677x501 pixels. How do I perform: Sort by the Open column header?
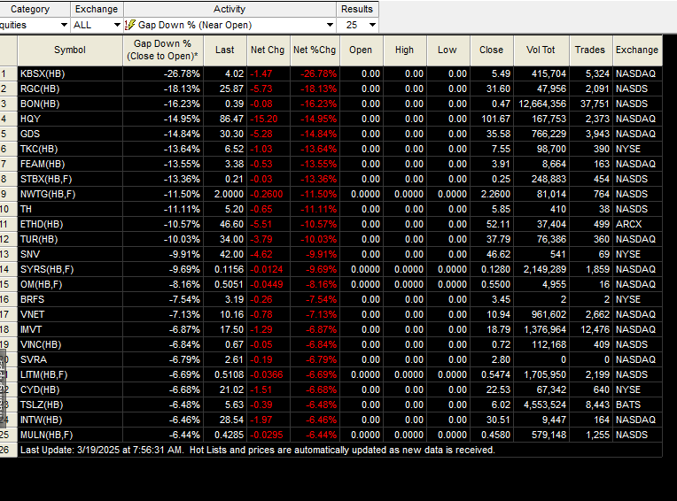pos(361,50)
